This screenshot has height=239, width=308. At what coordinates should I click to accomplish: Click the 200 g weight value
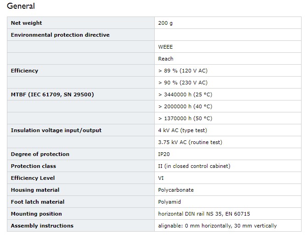pos(165,23)
